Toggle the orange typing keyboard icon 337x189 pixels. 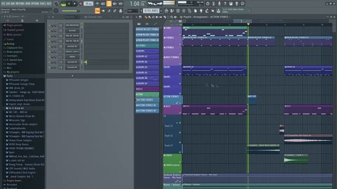pos(97,10)
